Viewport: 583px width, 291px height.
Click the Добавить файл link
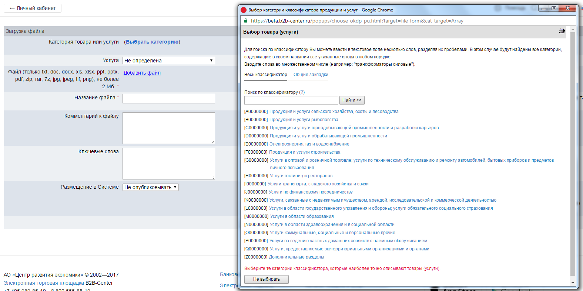[x=142, y=73]
